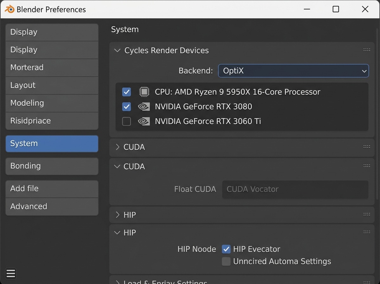Click the CUDA Vocator input field
The width and height of the screenshot is (380, 284).
295,190
